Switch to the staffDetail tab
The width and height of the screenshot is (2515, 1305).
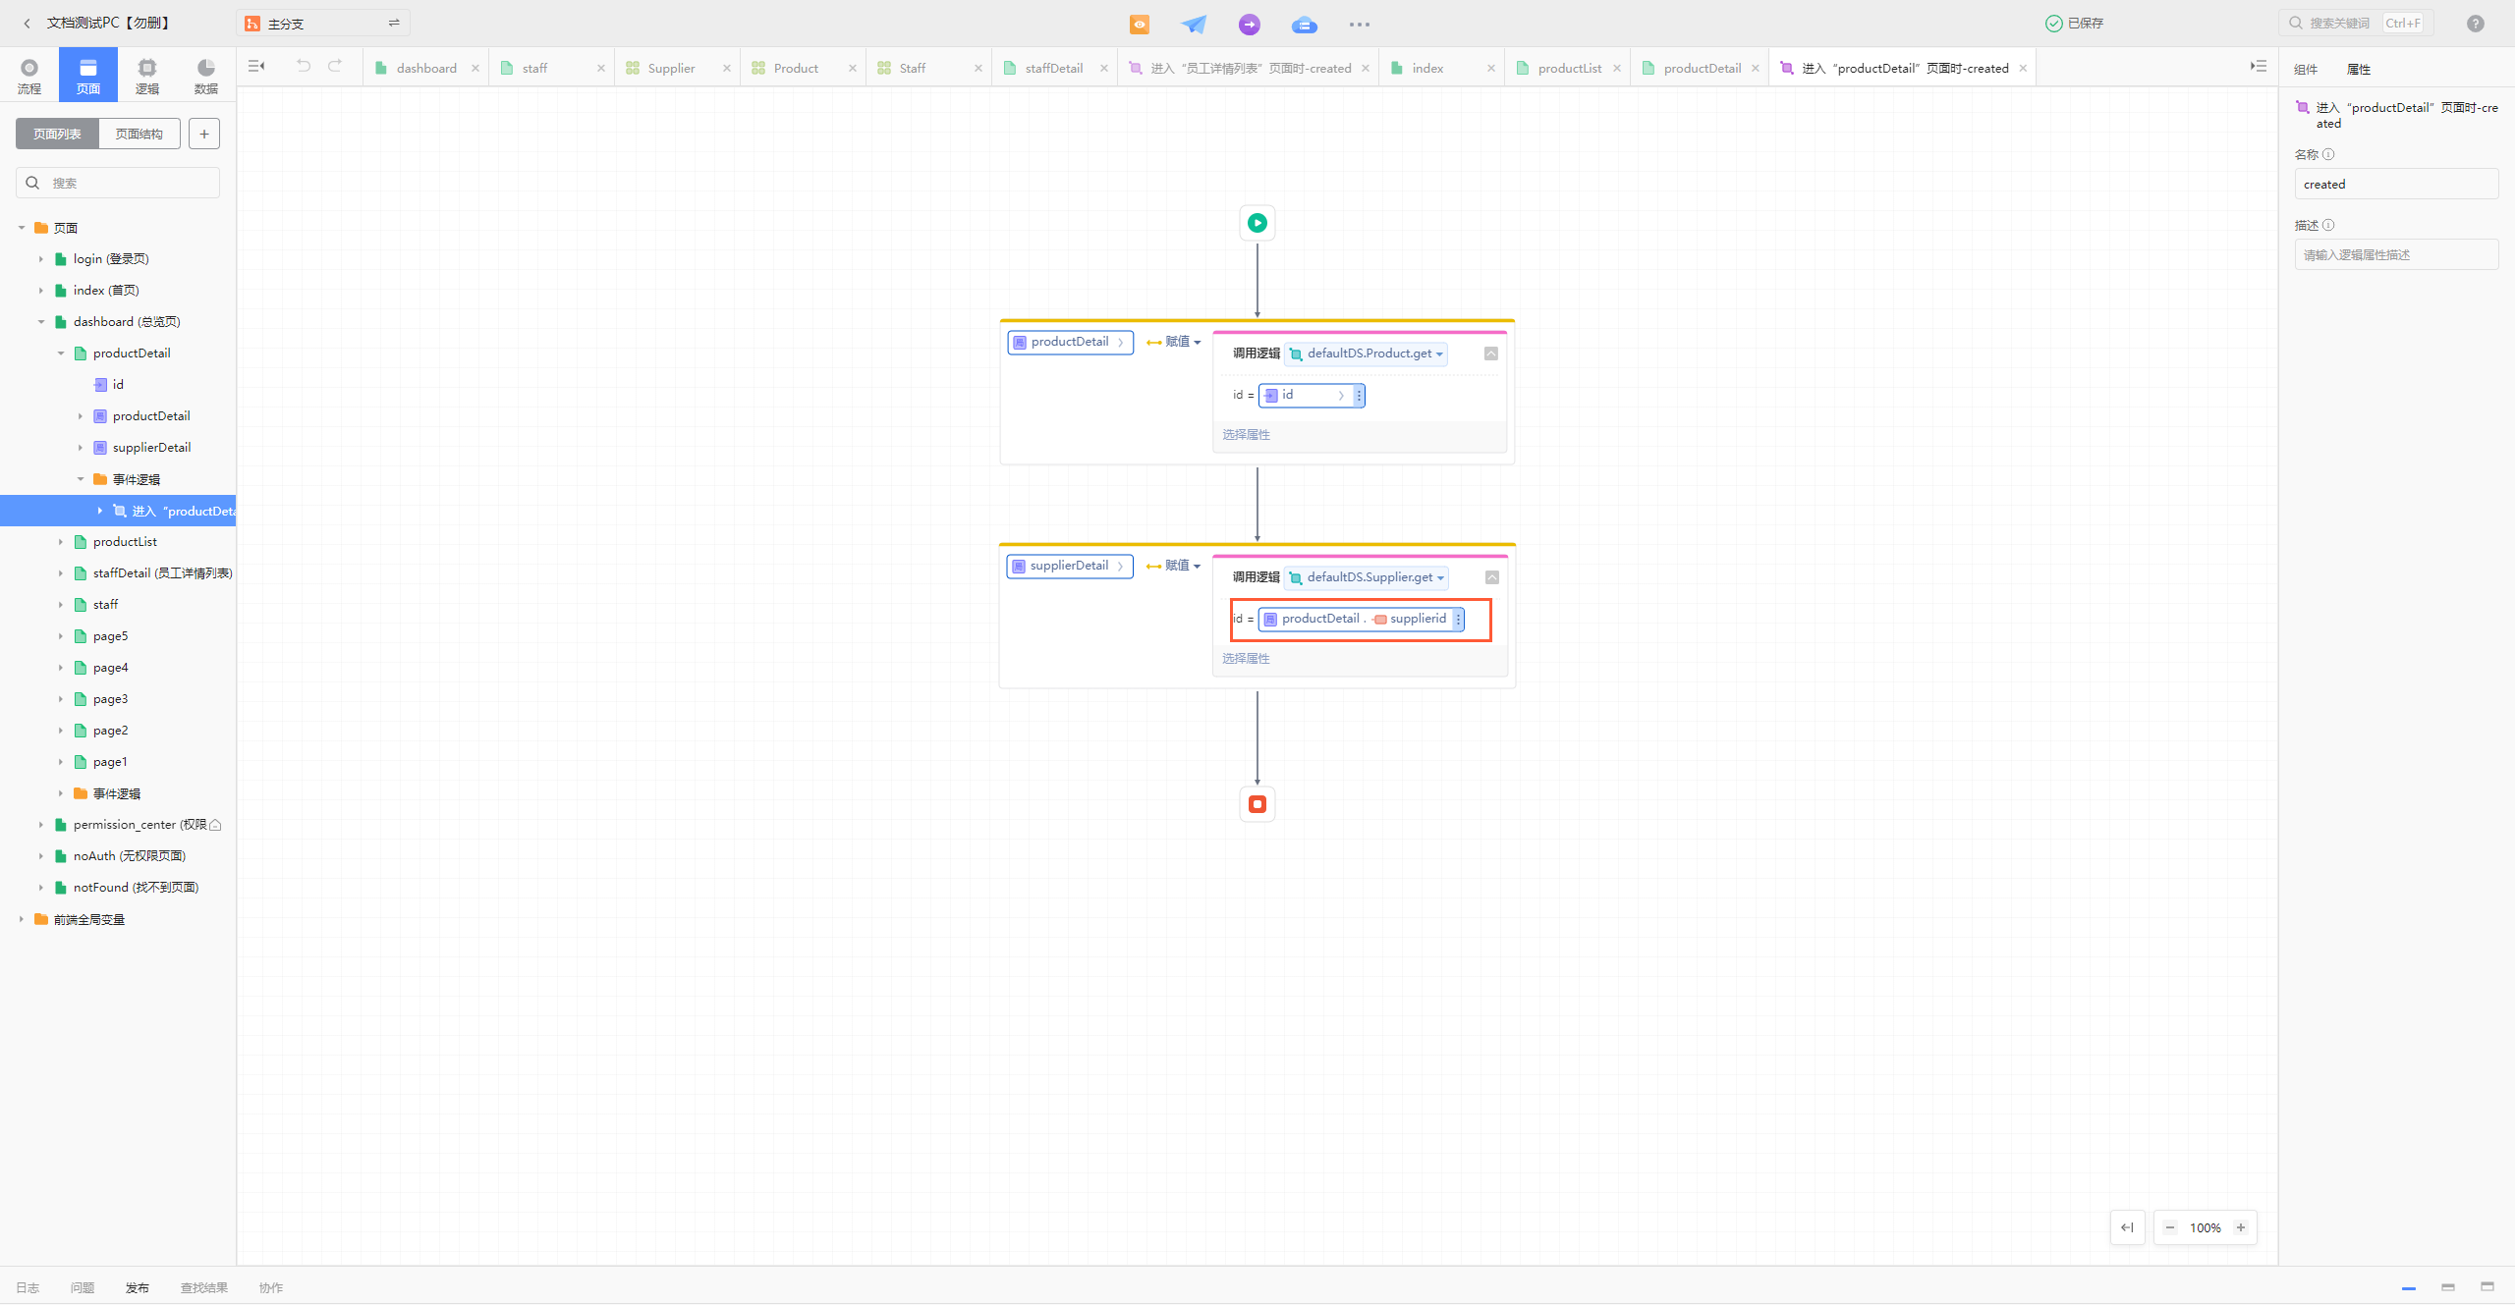coord(1053,68)
